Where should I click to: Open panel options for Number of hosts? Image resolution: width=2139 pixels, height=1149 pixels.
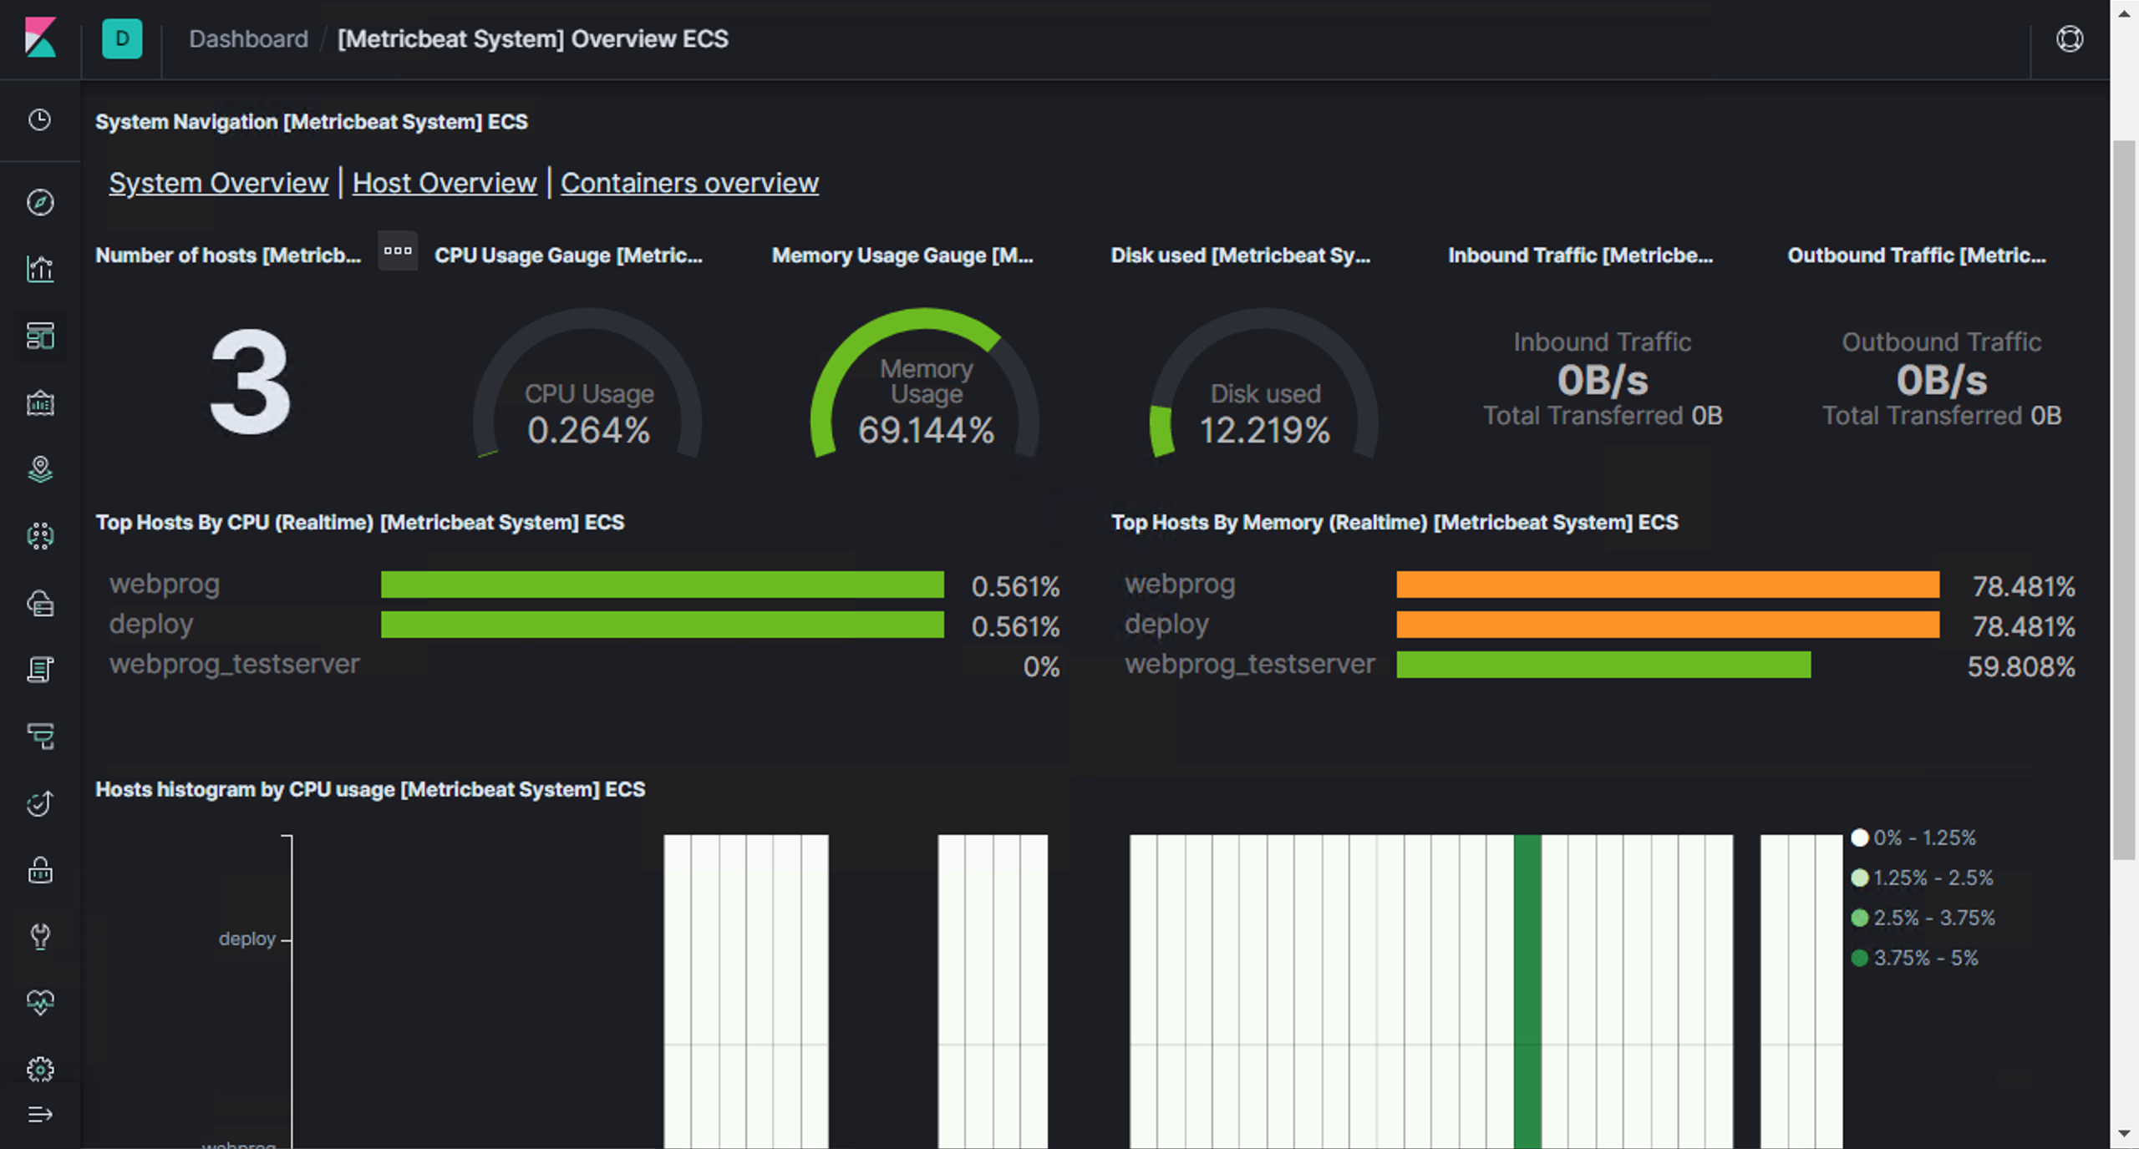click(398, 251)
